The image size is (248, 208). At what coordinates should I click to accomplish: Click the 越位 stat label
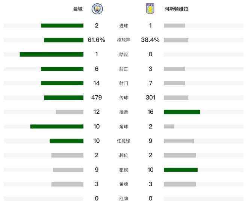[124, 155]
